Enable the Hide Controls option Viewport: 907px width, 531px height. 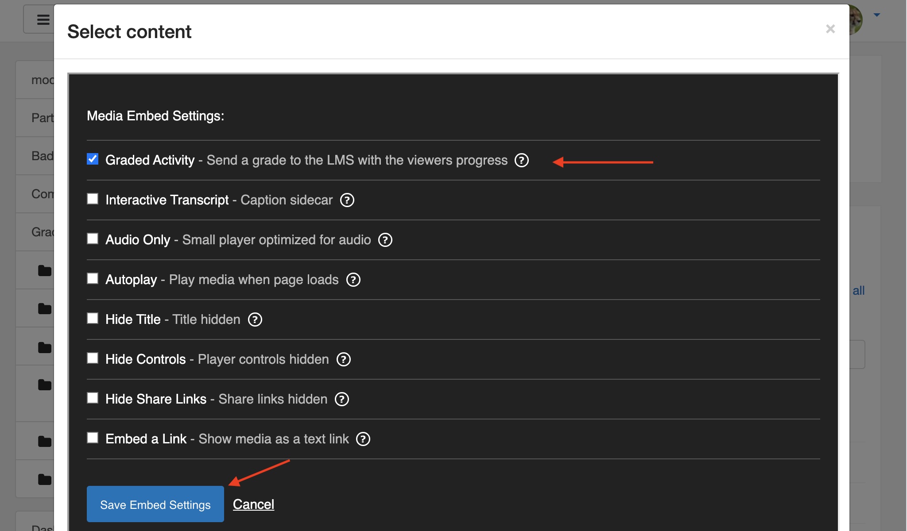point(93,358)
